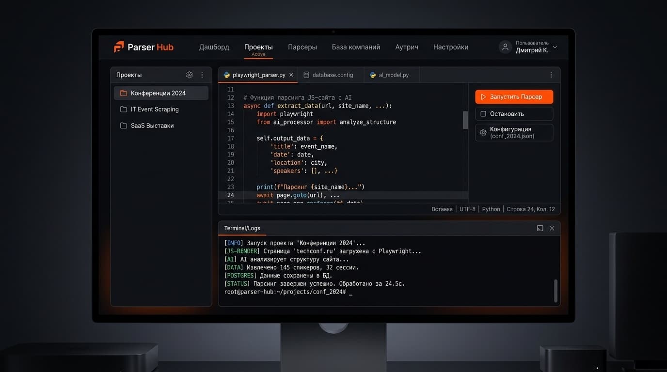667x372 pixels.
Task: Click the gear icon on Конфигурация button
Action: coord(483,132)
